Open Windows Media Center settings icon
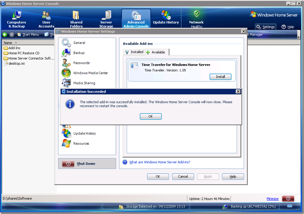The width and height of the screenshot is (304, 214). 66,73
